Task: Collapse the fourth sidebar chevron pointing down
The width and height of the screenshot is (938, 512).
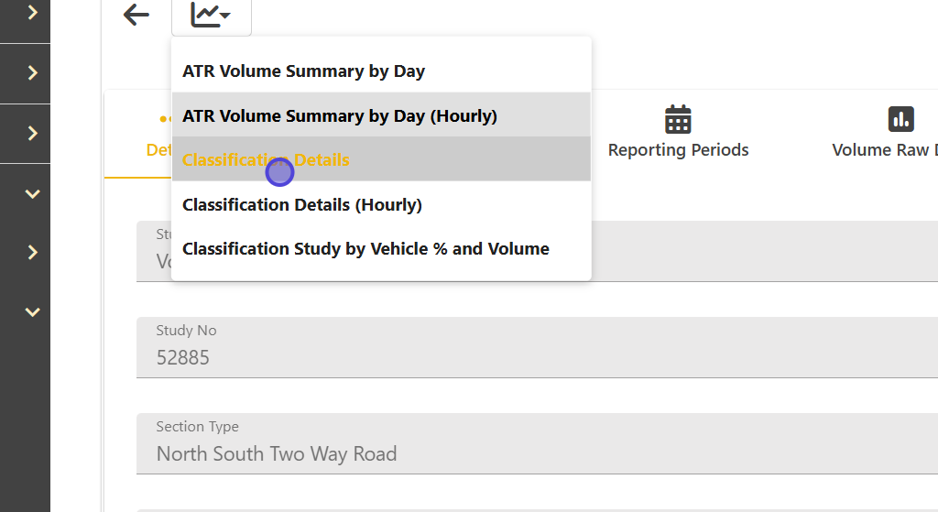Action: click(x=33, y=193)
